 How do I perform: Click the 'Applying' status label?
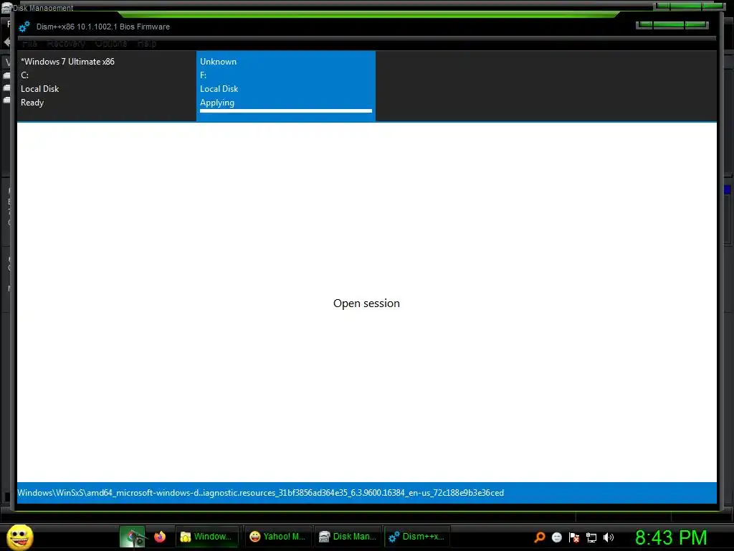(217, 103)
